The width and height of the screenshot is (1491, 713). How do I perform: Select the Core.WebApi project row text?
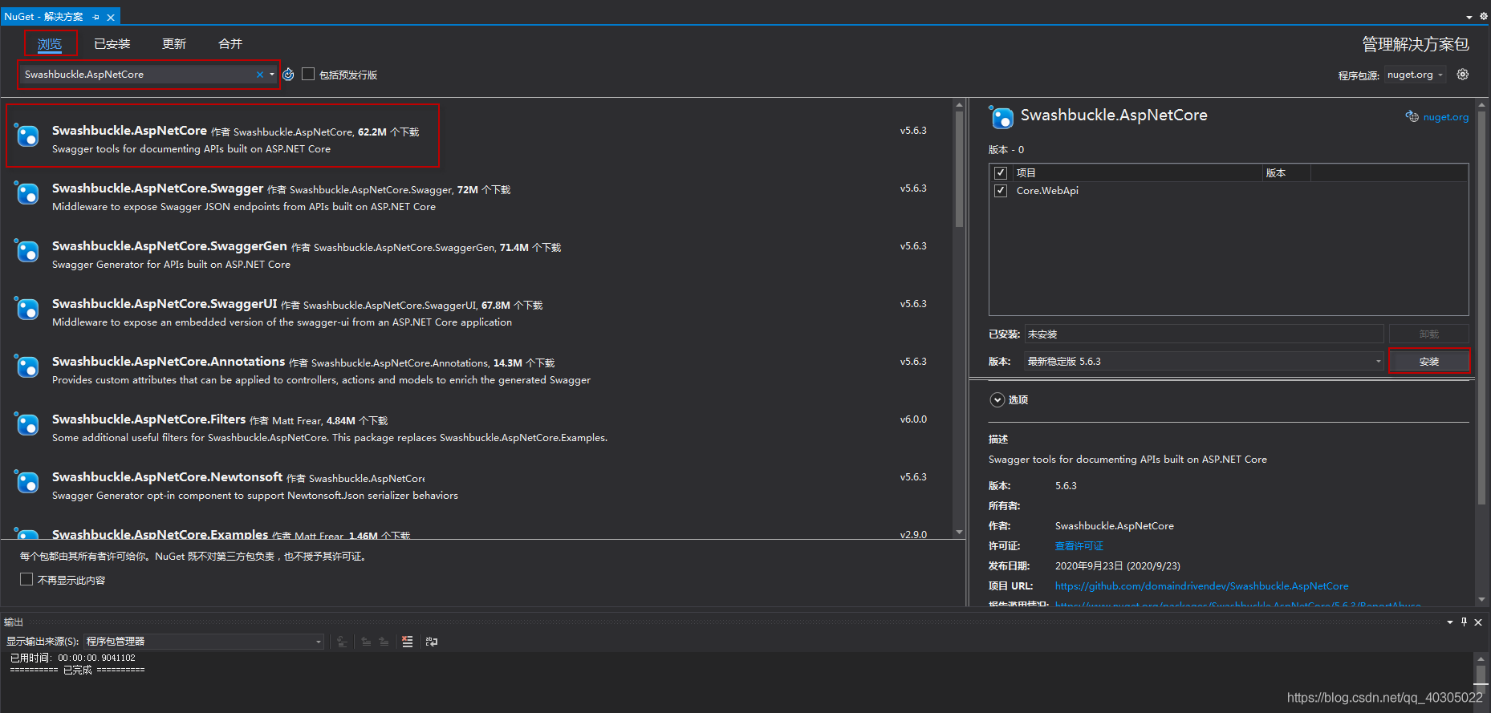coord(1047,190)
